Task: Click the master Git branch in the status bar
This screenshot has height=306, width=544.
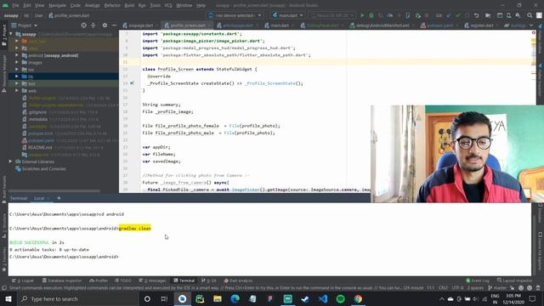Action: pyautogui.click(x=497, y=288)
